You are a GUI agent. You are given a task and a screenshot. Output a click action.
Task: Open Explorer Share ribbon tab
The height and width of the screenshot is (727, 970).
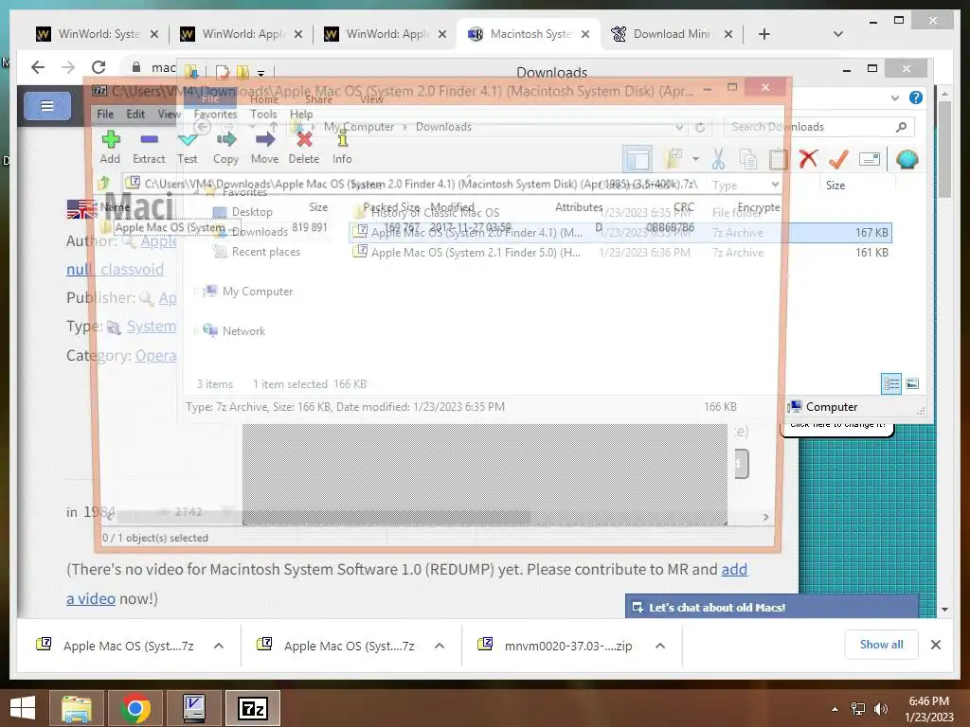pos(318,99)
